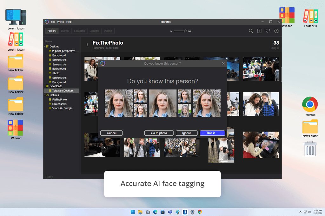
Task: Open Camera app icon on taskbar
Action: pyautogui.click(x=148, y=212)
